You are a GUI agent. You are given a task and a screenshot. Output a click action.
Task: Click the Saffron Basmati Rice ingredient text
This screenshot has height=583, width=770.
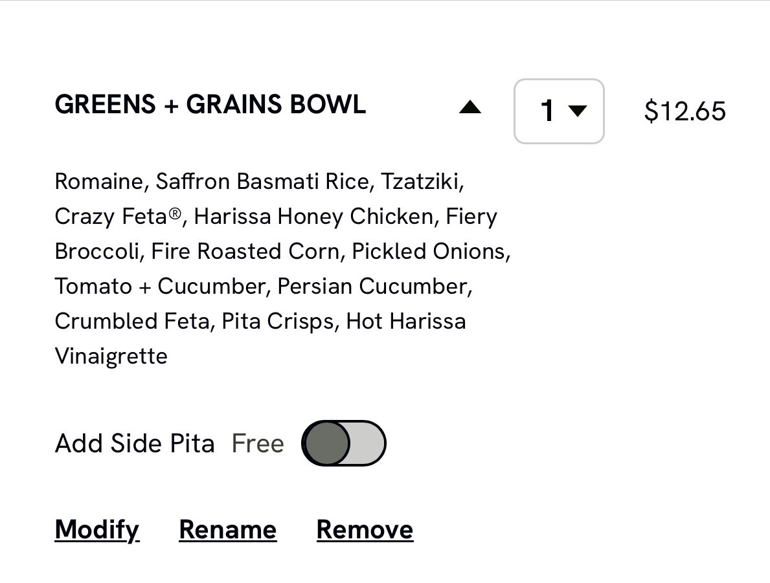coord(262,181)
